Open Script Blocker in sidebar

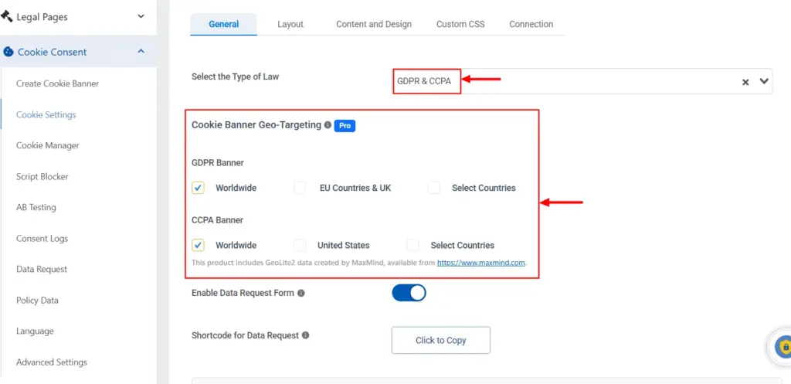(42, 177)
